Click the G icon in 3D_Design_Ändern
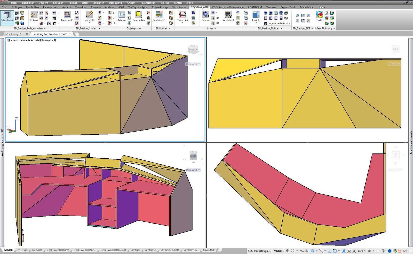413x254 pixels. (x=112, y=18)
